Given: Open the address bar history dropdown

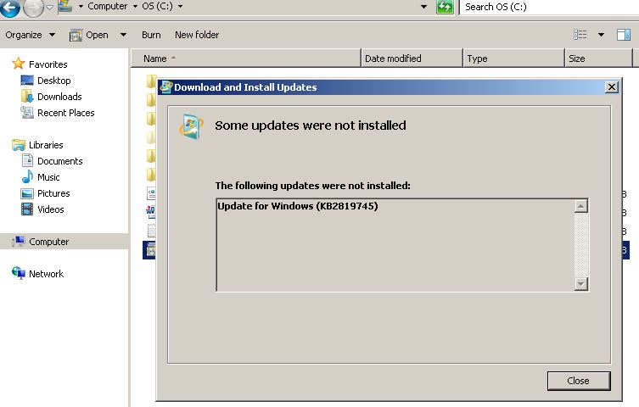Looking at the screenshot, I should click(x=423, y=7).
